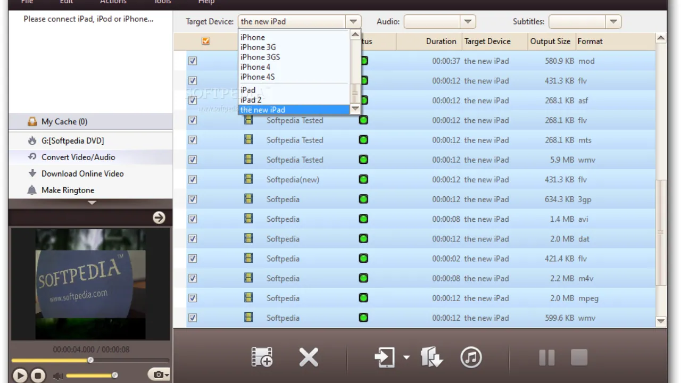Open the Subtitles dropdown

pos(613,21)
